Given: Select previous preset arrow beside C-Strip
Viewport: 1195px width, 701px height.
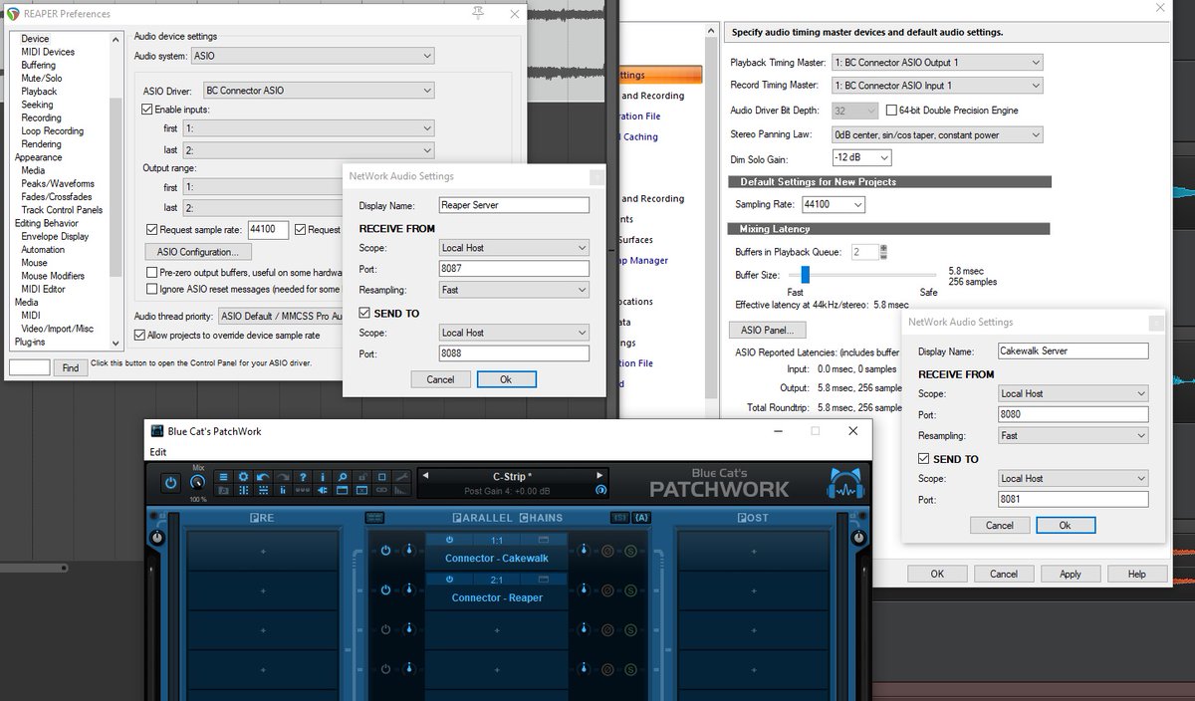Looking at the screenshot, I should [425, 476].
